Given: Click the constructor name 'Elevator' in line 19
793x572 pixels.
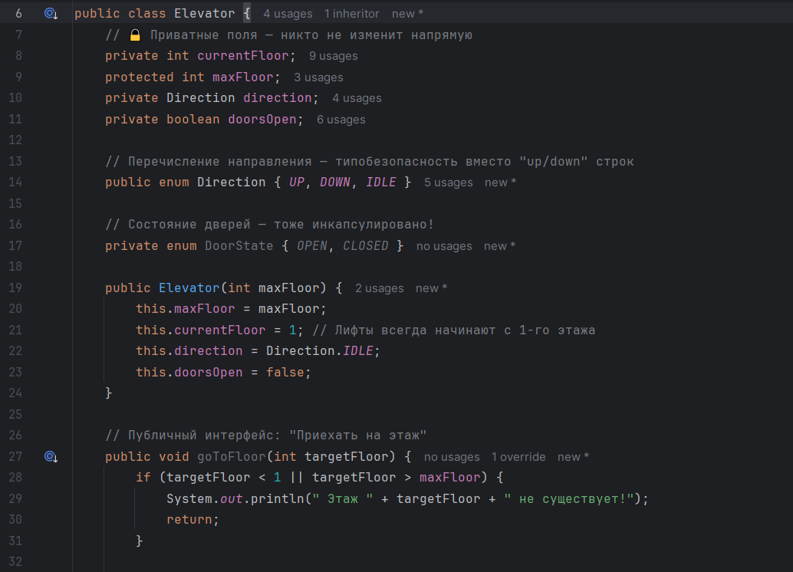Looking at the screenshot, I should 189,288.
